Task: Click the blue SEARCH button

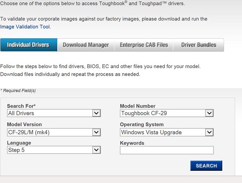Action: coord(206,165)
